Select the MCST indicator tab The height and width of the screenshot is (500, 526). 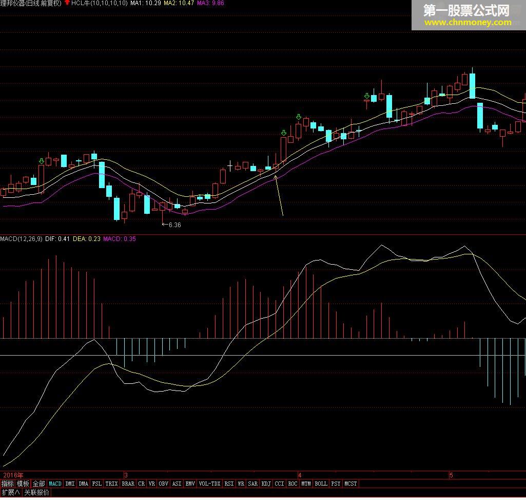350,484
